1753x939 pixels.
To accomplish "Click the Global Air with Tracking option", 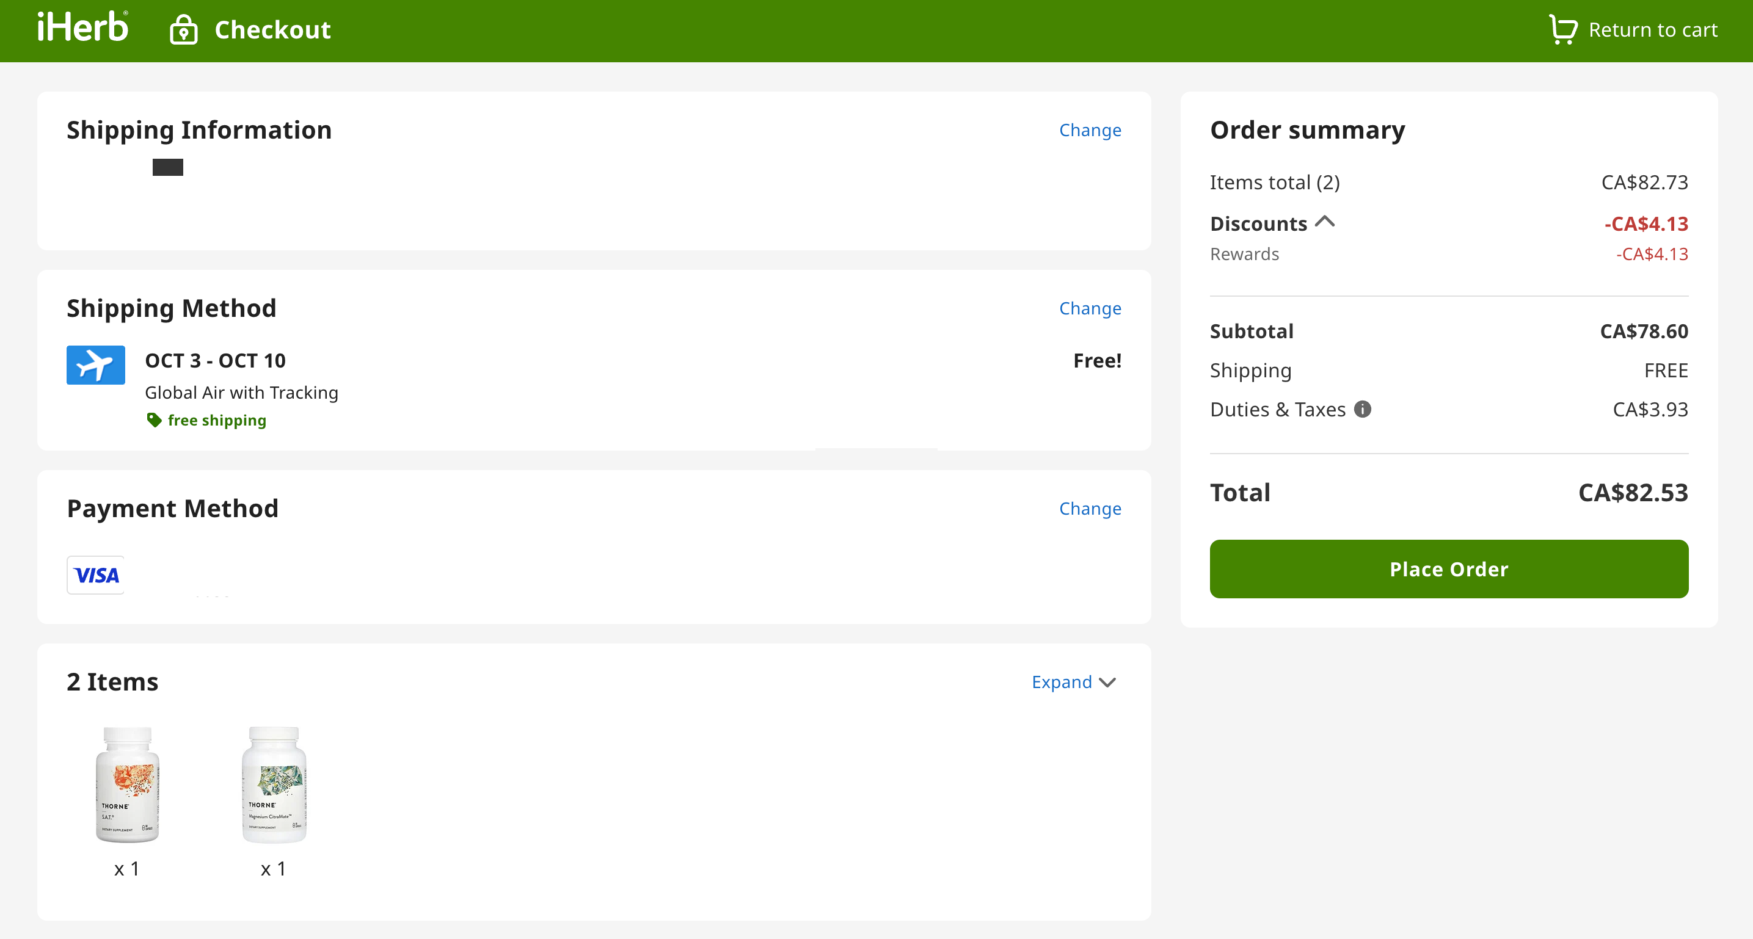I will 241,392.
